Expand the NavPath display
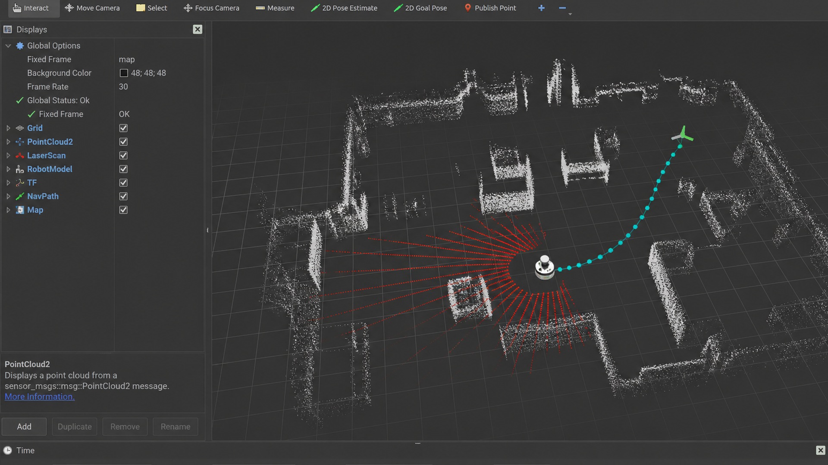The width and height of the screenshot is (828, 465). pos(8,196)
